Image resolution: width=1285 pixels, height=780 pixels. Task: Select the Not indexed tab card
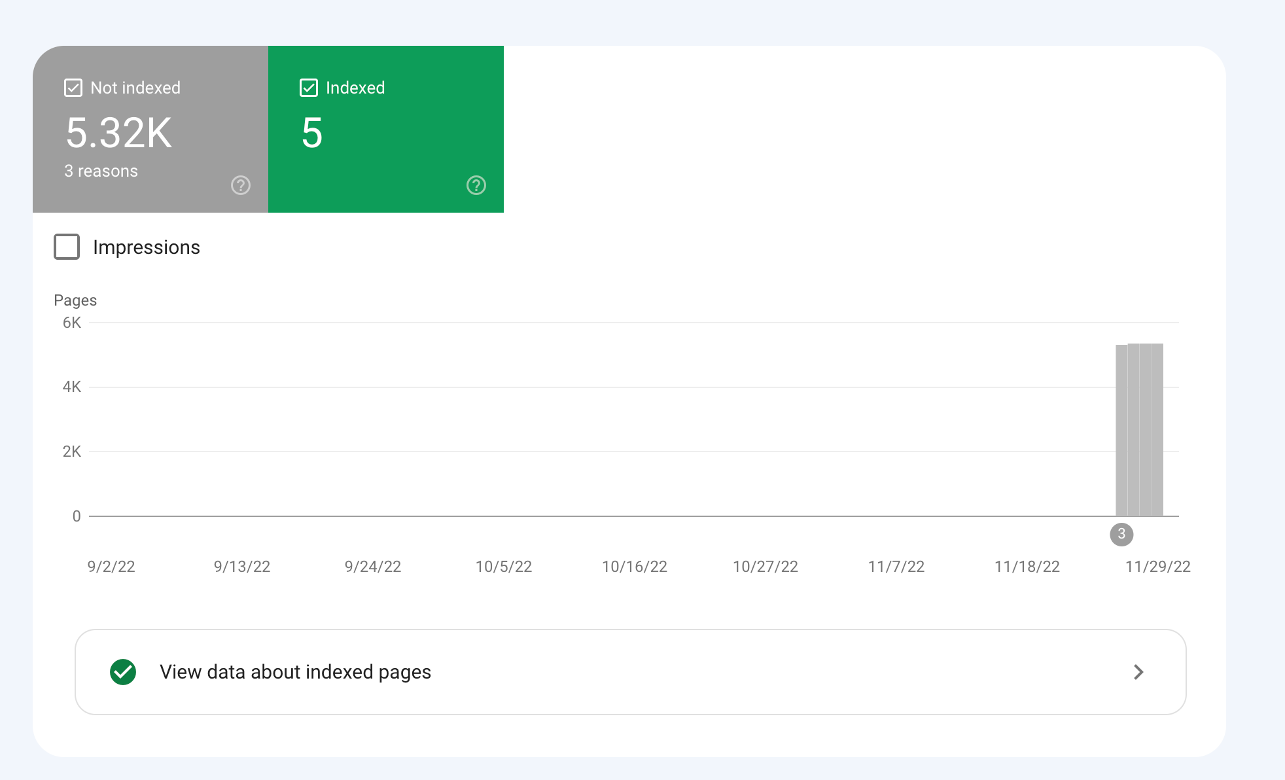[x=150, y=128]
